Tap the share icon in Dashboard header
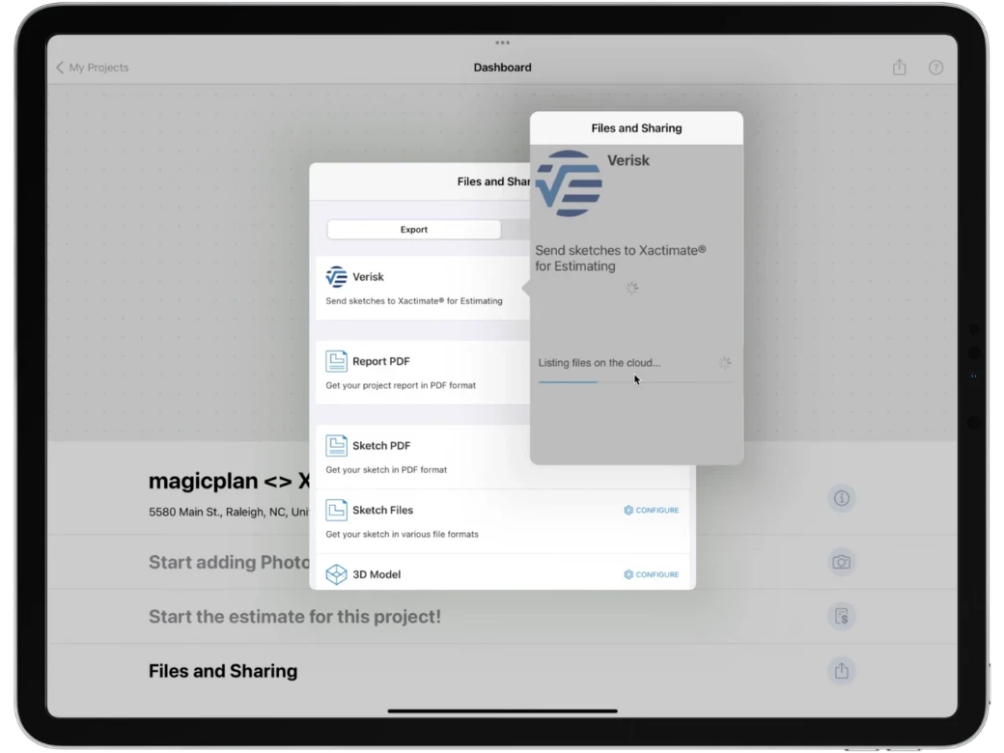The image size is (1004, 753). 899,67
